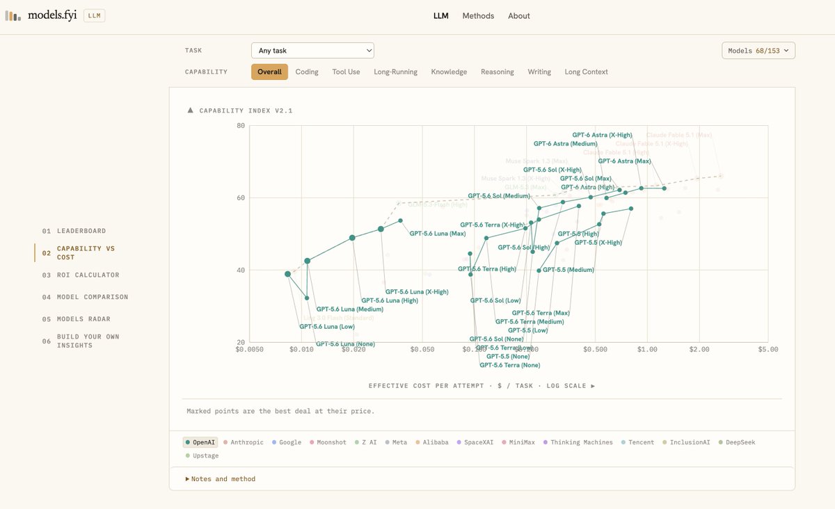Screen dimensions: 835x509
Task: Click the models.fyi bar-chart logo icon
Action: click(13, 15)
